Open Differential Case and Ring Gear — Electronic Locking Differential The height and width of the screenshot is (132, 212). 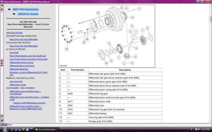tap(26, 107)
